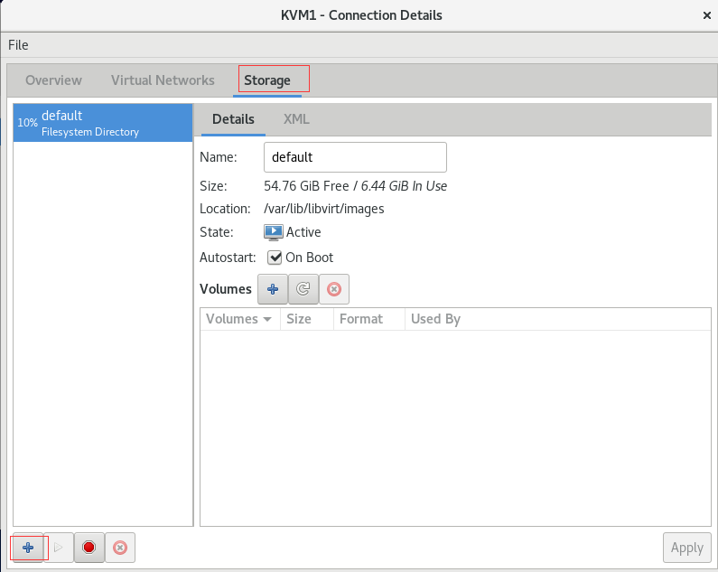Toggle Autostart On Boot checkbox
Image resolution: width=718 pixels, height=572 pixels.
click(x=275, y=258)
